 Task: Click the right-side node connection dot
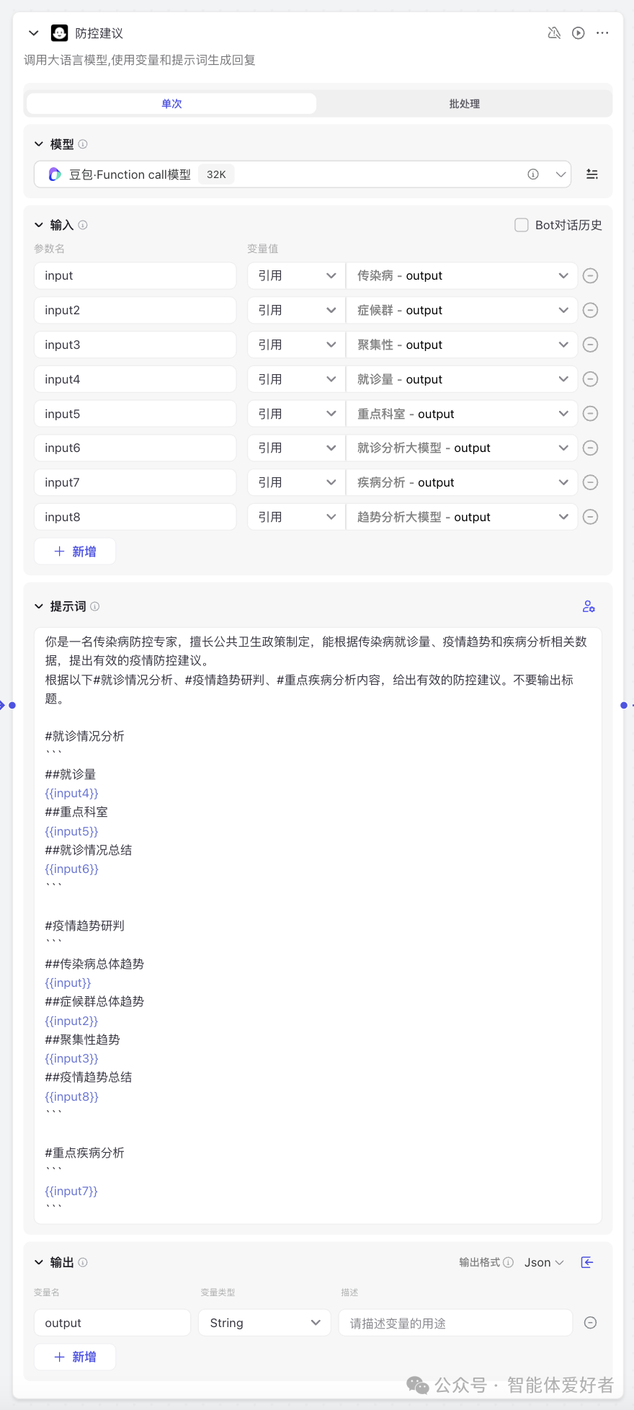[x=624, y=705]
